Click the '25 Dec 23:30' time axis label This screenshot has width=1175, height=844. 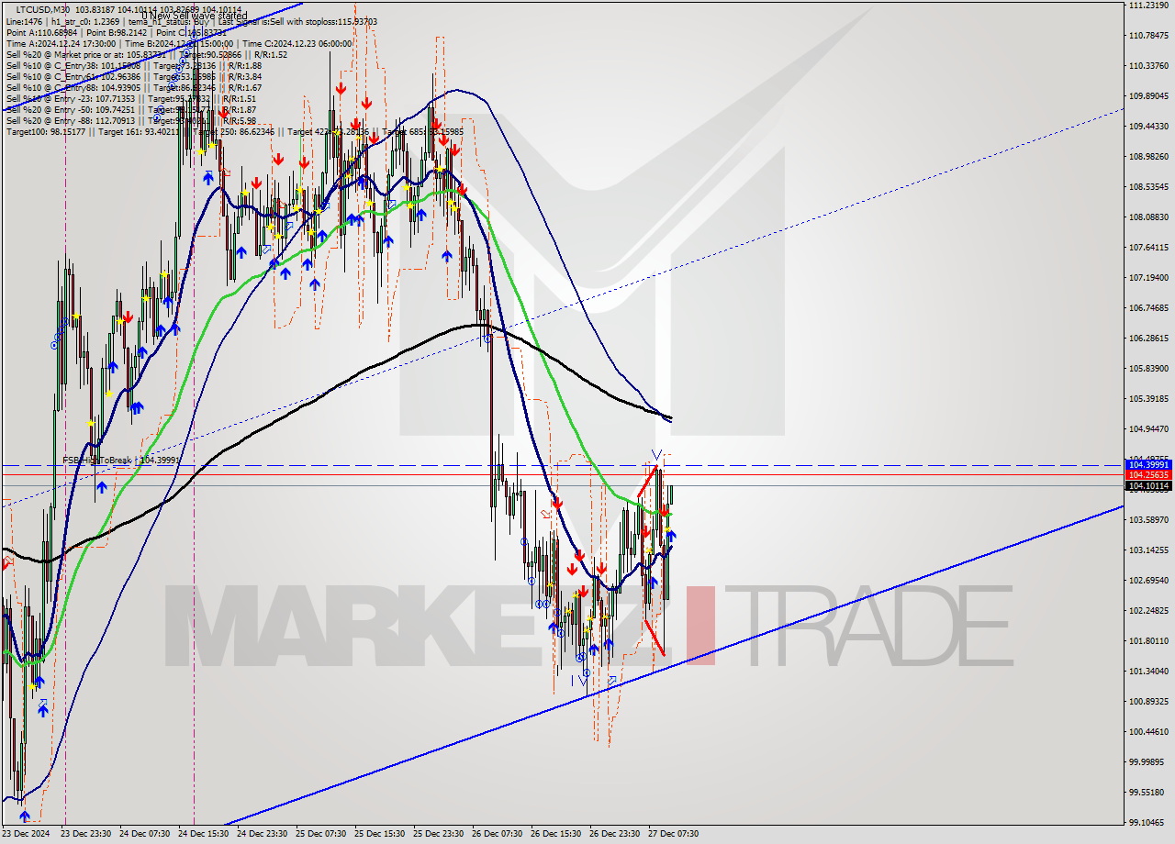coord(439,834)
